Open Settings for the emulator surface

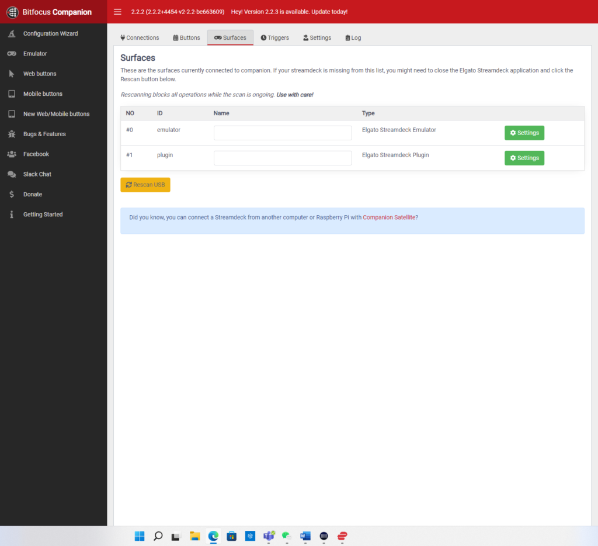coord(524,133)
